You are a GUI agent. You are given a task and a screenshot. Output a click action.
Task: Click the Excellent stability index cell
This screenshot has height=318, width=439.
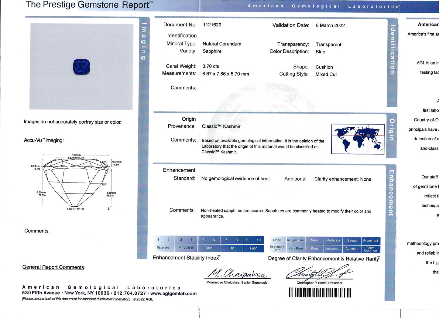pos(163,248)
